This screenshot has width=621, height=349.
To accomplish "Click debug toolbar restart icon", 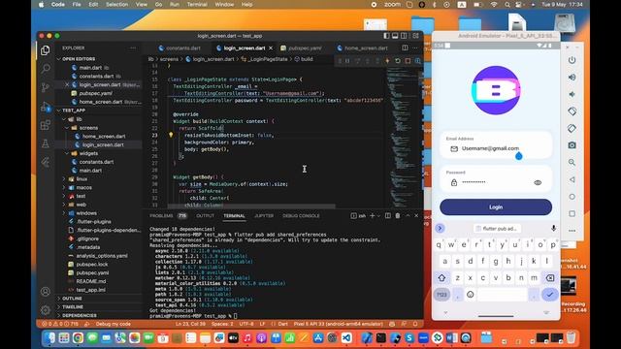I will pos(398,61).
